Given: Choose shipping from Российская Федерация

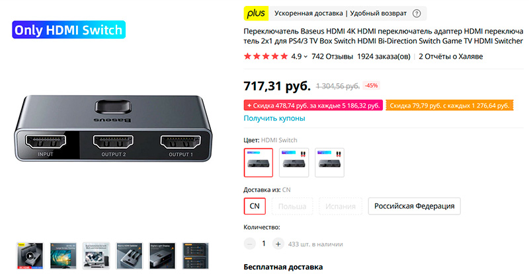Looking at the screenshot, I should click(415, 206).
